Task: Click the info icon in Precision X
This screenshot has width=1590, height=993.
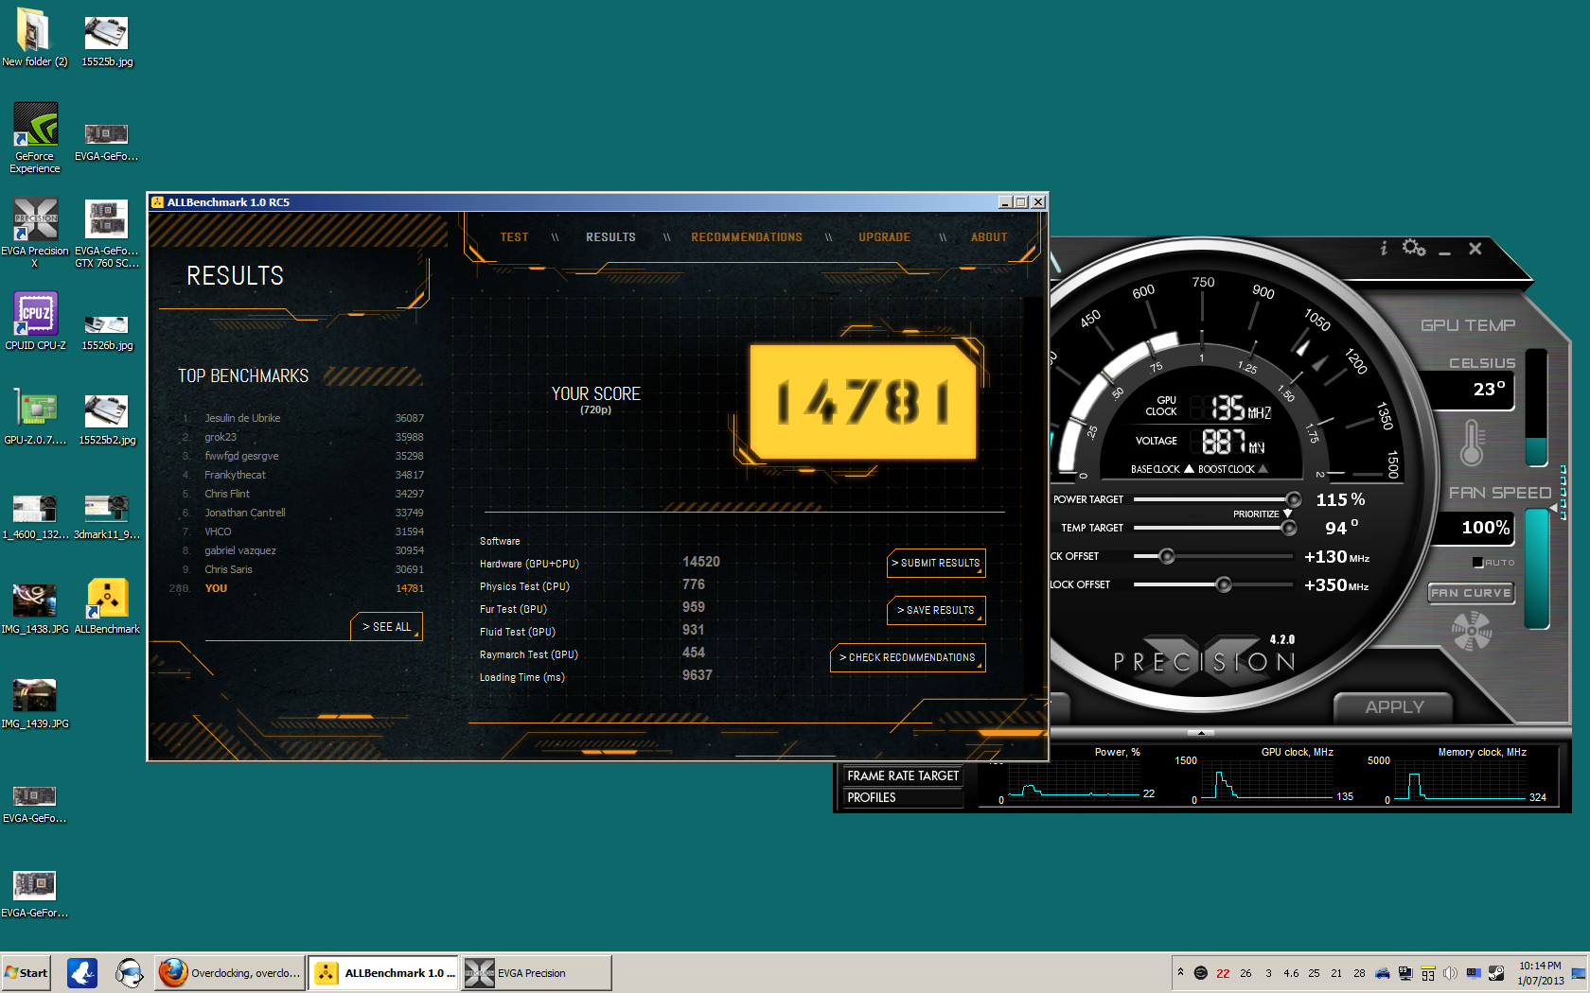Action: tap(1384, 248)
